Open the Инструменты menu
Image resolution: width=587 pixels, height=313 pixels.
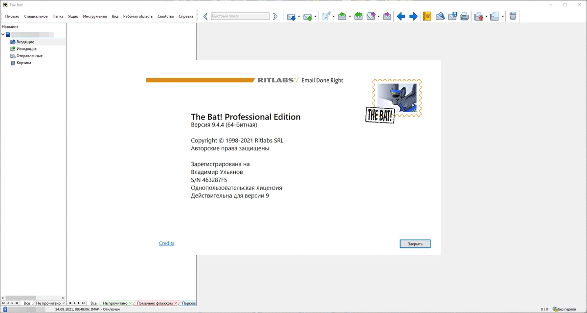coord(95,16)
